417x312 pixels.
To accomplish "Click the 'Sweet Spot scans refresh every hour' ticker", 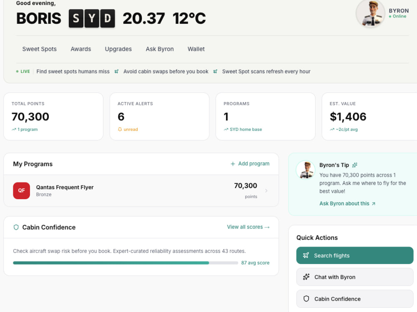I will click(266, 72).
